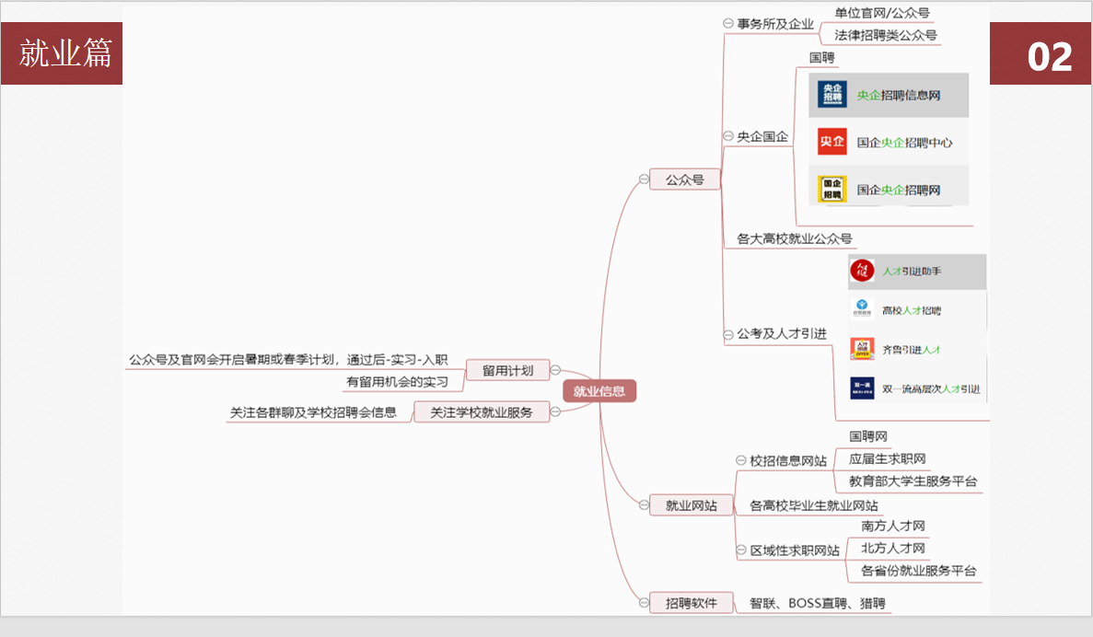Click the yellow 国企招聘 logo icon
Image resolution: width=1093 pixels, height=637 pixels.
point(832,190)
